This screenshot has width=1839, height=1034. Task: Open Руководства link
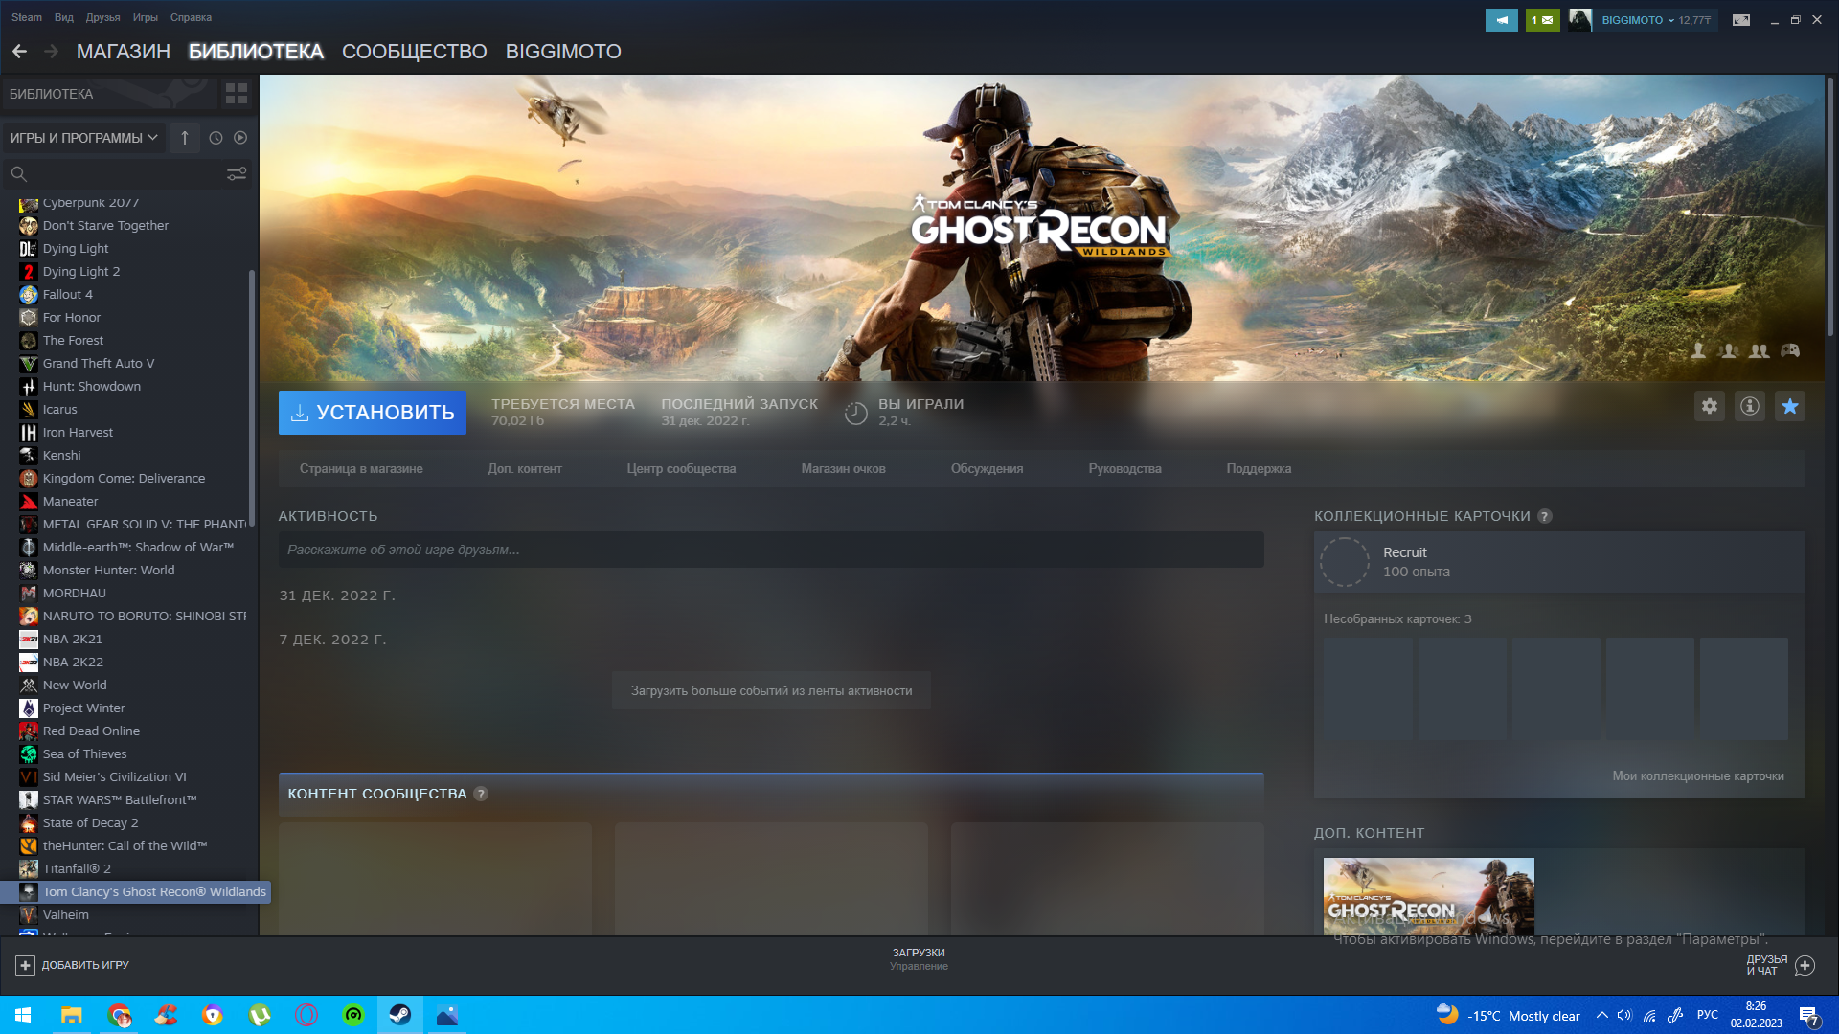(x=1125, y=469)
